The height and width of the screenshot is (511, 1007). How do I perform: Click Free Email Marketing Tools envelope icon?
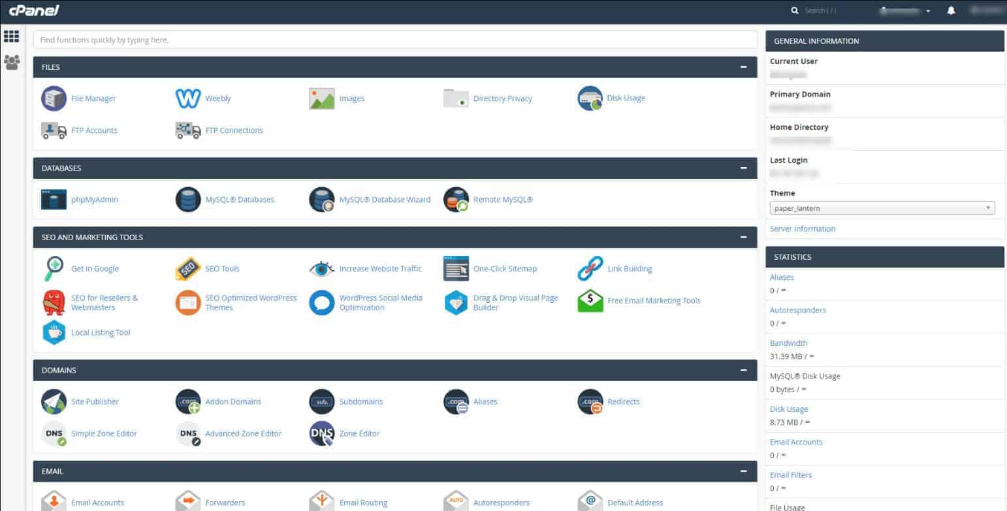click(590, 301)
